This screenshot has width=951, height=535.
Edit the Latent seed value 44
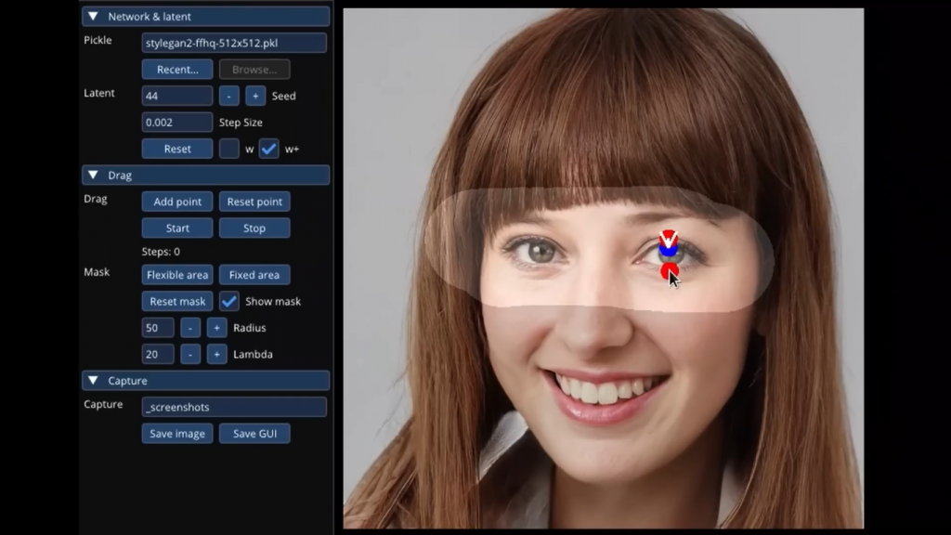point(177,96)
